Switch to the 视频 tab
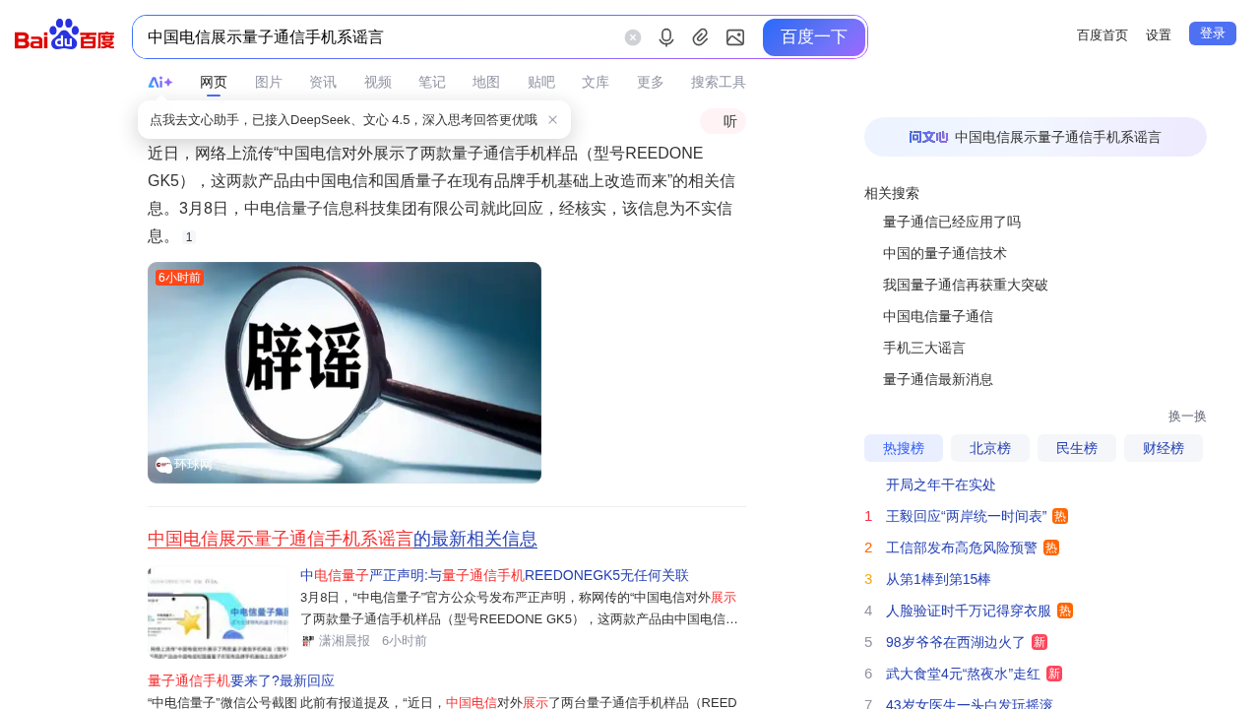The height and width of the screenshot is (709, 1260). [x=377, y=83]
